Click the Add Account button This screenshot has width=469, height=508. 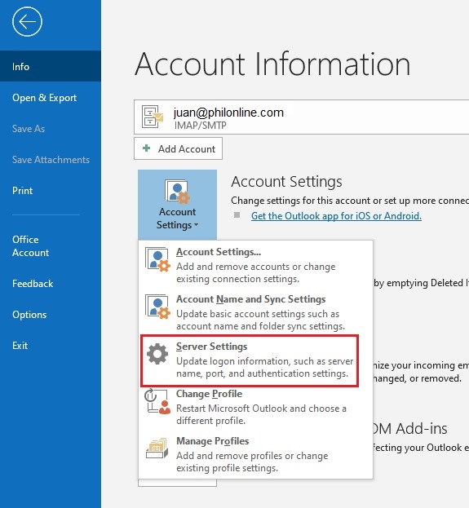pyautogui.click(x=178, y=148)
